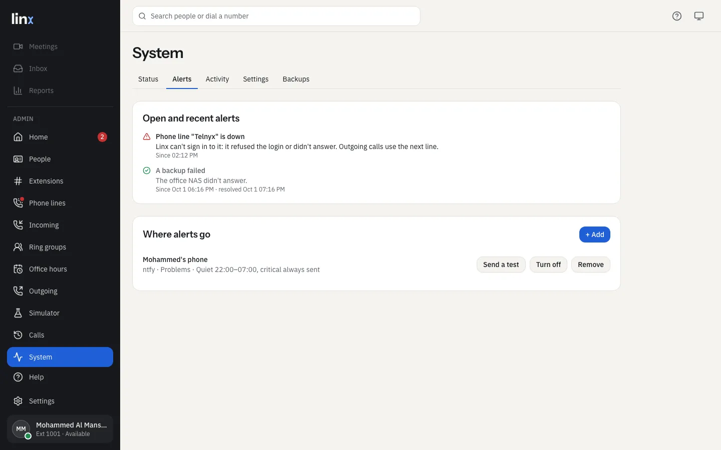Turn off Mohammed's phone alerts
This screenshot has height=450, width=721.
pos(548,264)
